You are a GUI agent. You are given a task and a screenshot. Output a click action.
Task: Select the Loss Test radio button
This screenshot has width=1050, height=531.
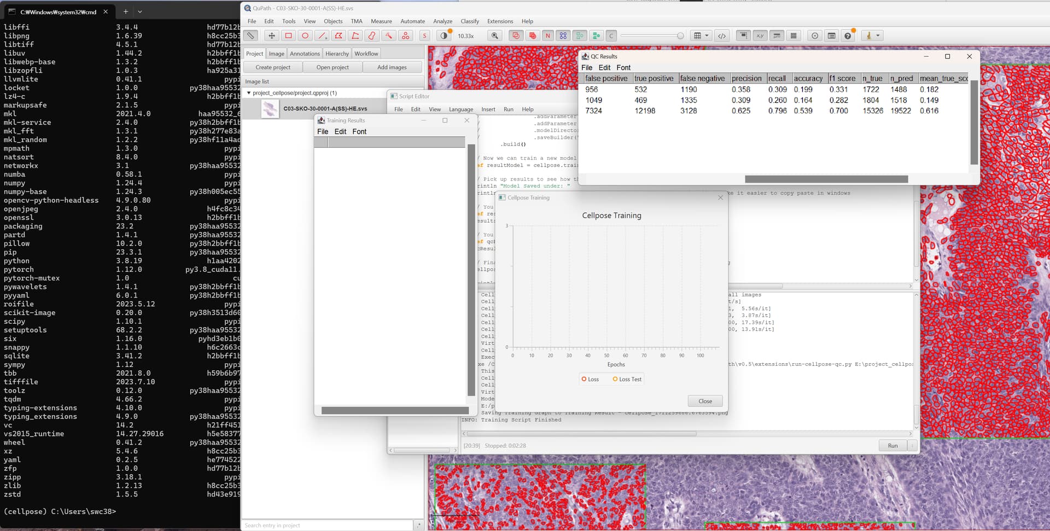coord(615,379)
